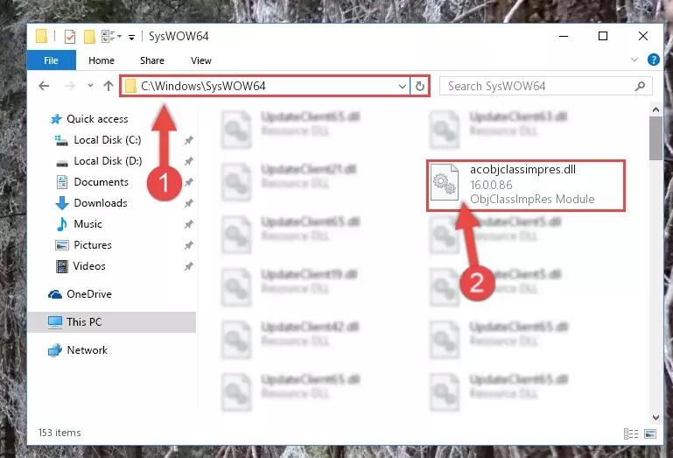Go back with the Back arrow

click(x=44, y=86)
